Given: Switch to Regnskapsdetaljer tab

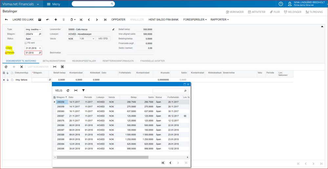Looking at the screenshot, I should 84,61.
